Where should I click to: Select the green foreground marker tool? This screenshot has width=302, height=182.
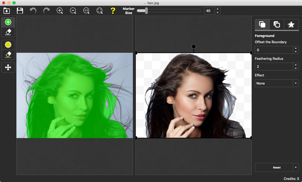[8, 22]
